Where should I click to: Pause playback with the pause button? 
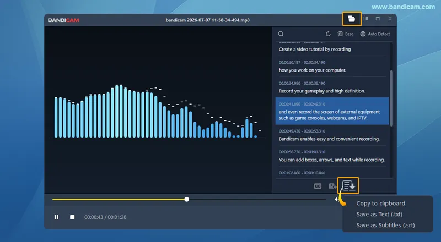(56, 217)
